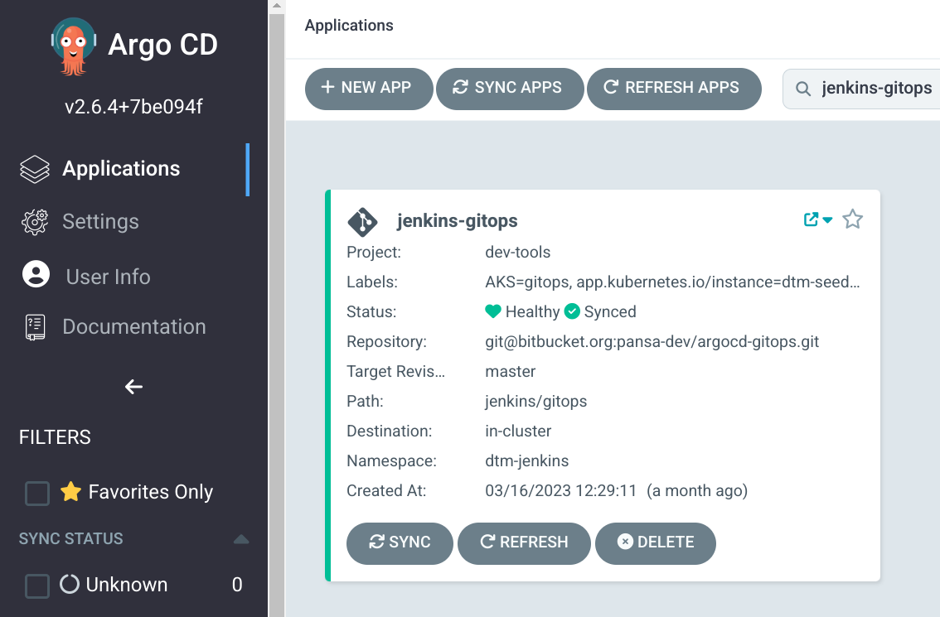Click the git source icon on jenkins-gitops card
Image resolution: width=940 pixels, height=617 pixels.
click(x=363, y=222)
